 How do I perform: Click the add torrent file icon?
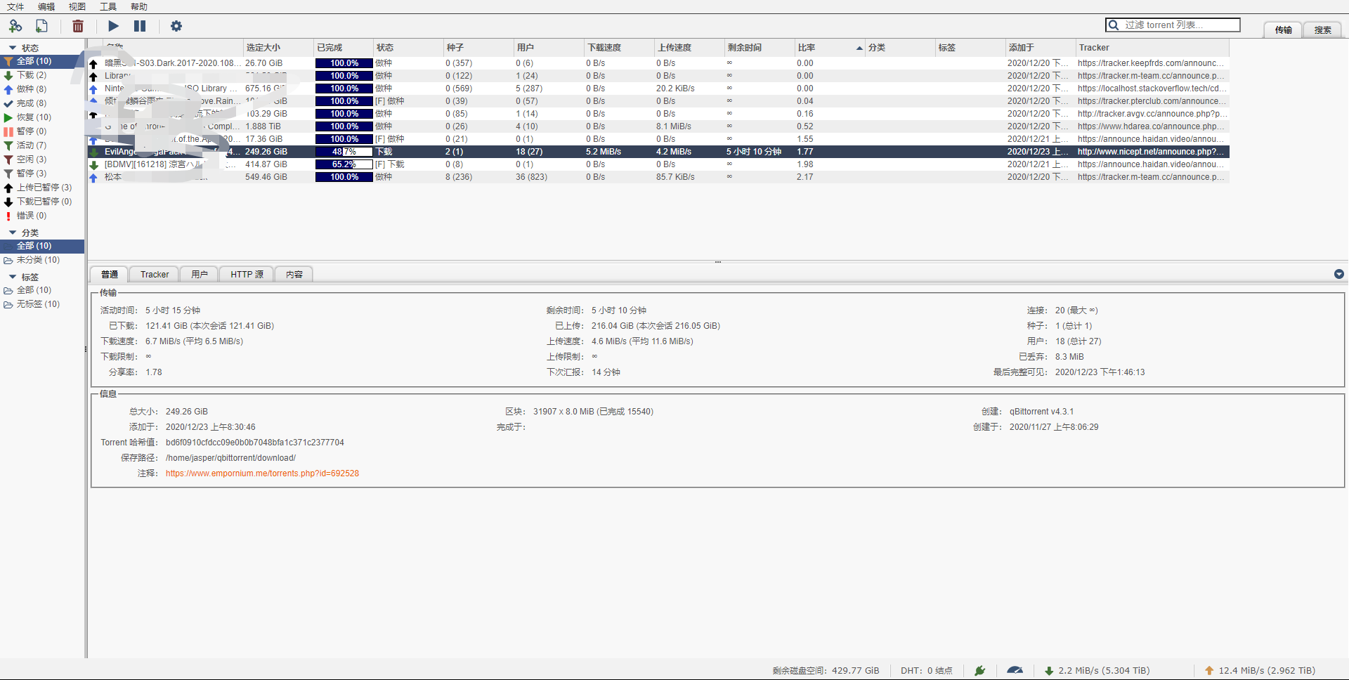42,26
